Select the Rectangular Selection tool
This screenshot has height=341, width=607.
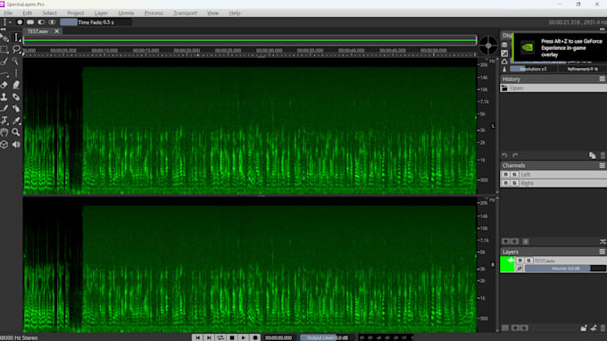4,49
